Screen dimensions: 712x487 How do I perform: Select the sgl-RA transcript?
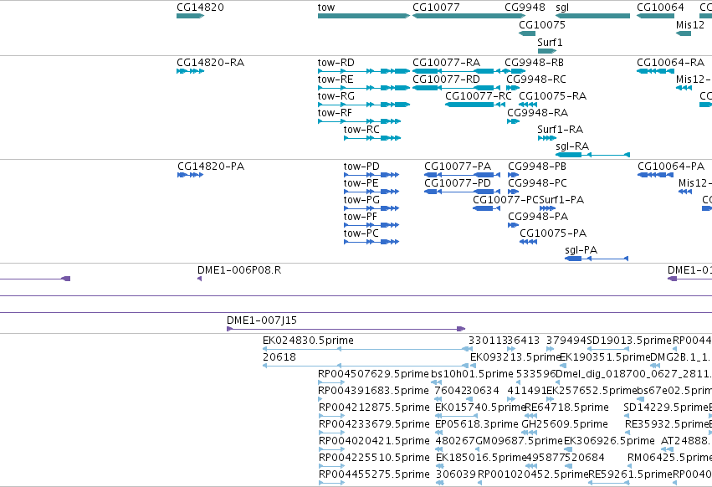click(592, 155)
